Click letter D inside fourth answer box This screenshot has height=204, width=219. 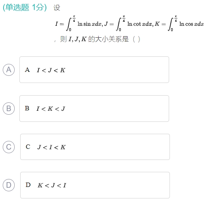(x=28, y=185)
